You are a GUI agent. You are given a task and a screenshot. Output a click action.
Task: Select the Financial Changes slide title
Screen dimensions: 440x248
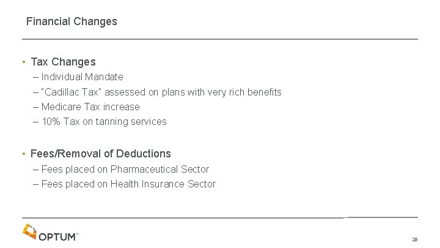(71, 21)
